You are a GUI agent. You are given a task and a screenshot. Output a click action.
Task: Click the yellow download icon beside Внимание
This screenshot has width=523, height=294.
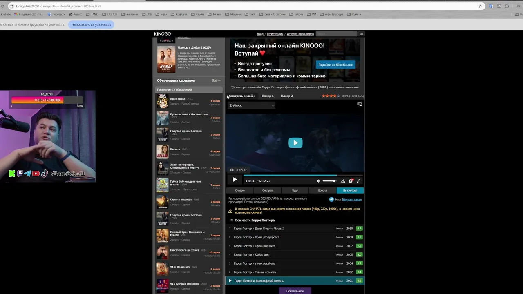[x=230, y=211]
